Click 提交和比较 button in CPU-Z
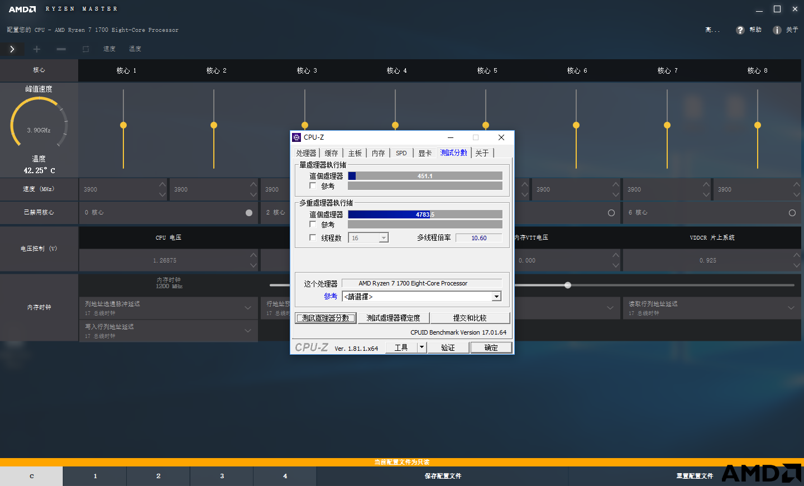The width and height of the screenshot is (804, 486). click(470, 318)
